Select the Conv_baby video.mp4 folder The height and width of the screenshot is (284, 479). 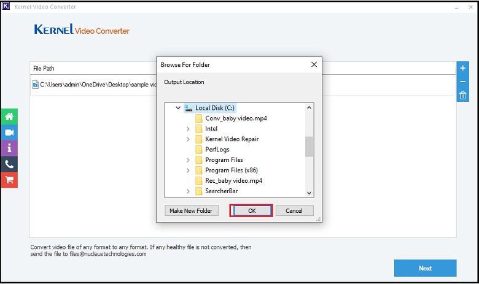click(236, 118)
